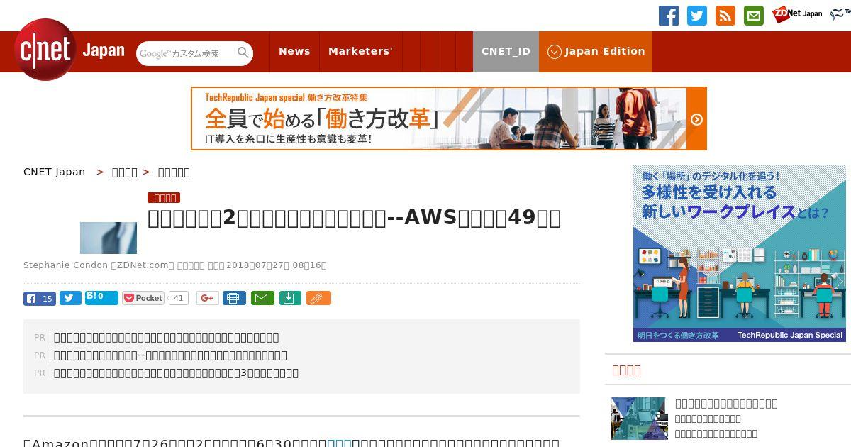This screenshot has width=851, height=447.
Task: Advance the banner ad arrow button
Action: point(696,119)
